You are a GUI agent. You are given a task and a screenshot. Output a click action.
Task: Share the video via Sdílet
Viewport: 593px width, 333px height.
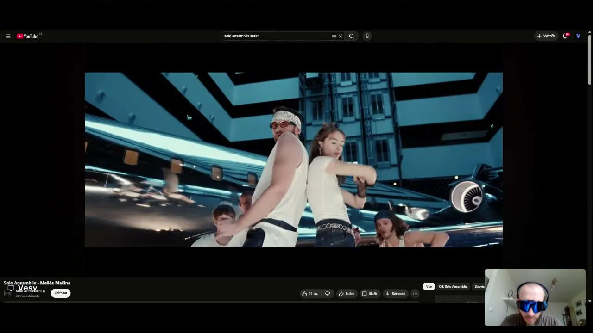(346, 294)
